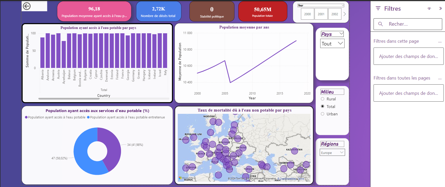The height and width of the screenshot is (187, 445).
Task: Open the Régions dropdown showing Europe
Action: [x=332, y=153]
